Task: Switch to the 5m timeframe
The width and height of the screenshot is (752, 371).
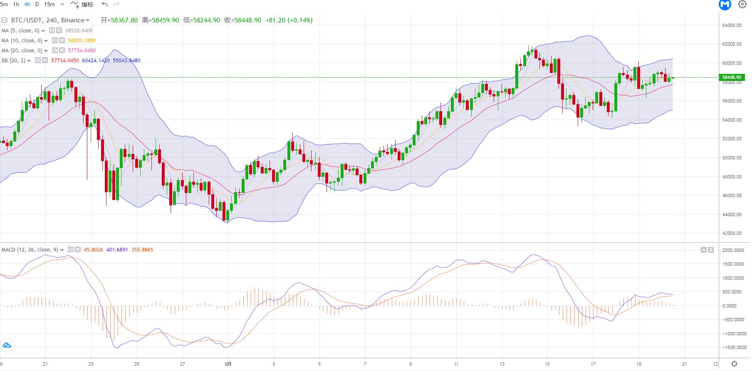Action: point(4,4)
